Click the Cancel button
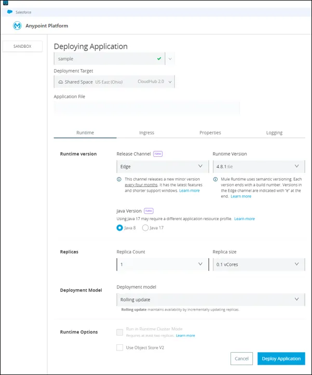312x375 pixels. [241, 358]
